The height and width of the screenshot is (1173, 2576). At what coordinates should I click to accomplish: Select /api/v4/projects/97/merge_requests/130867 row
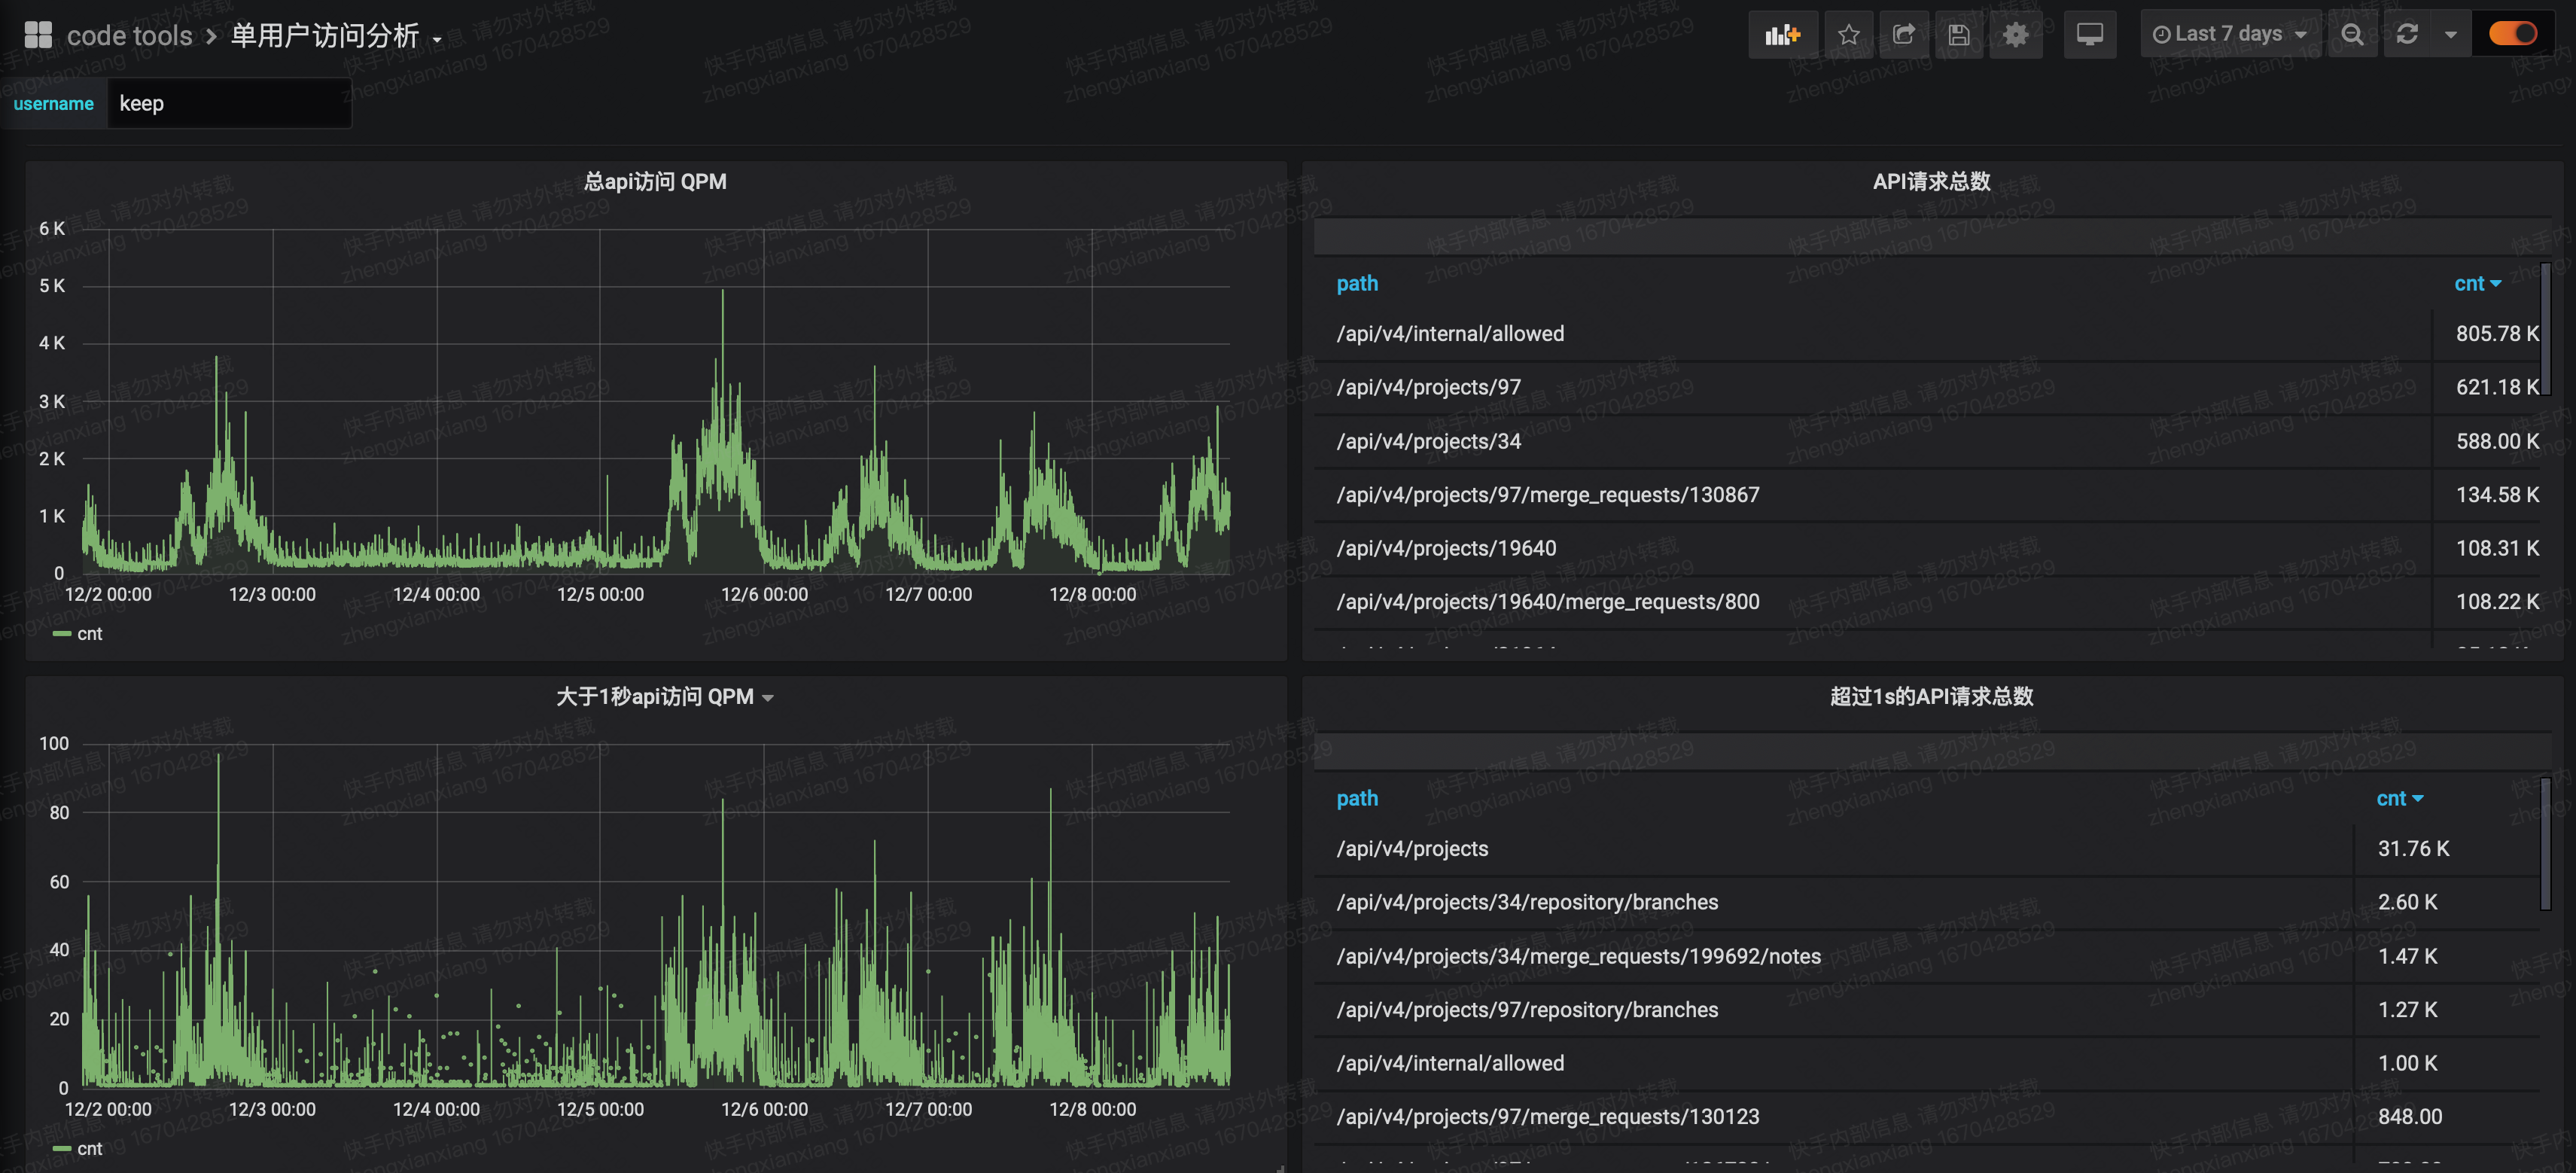coord(1927,495)
